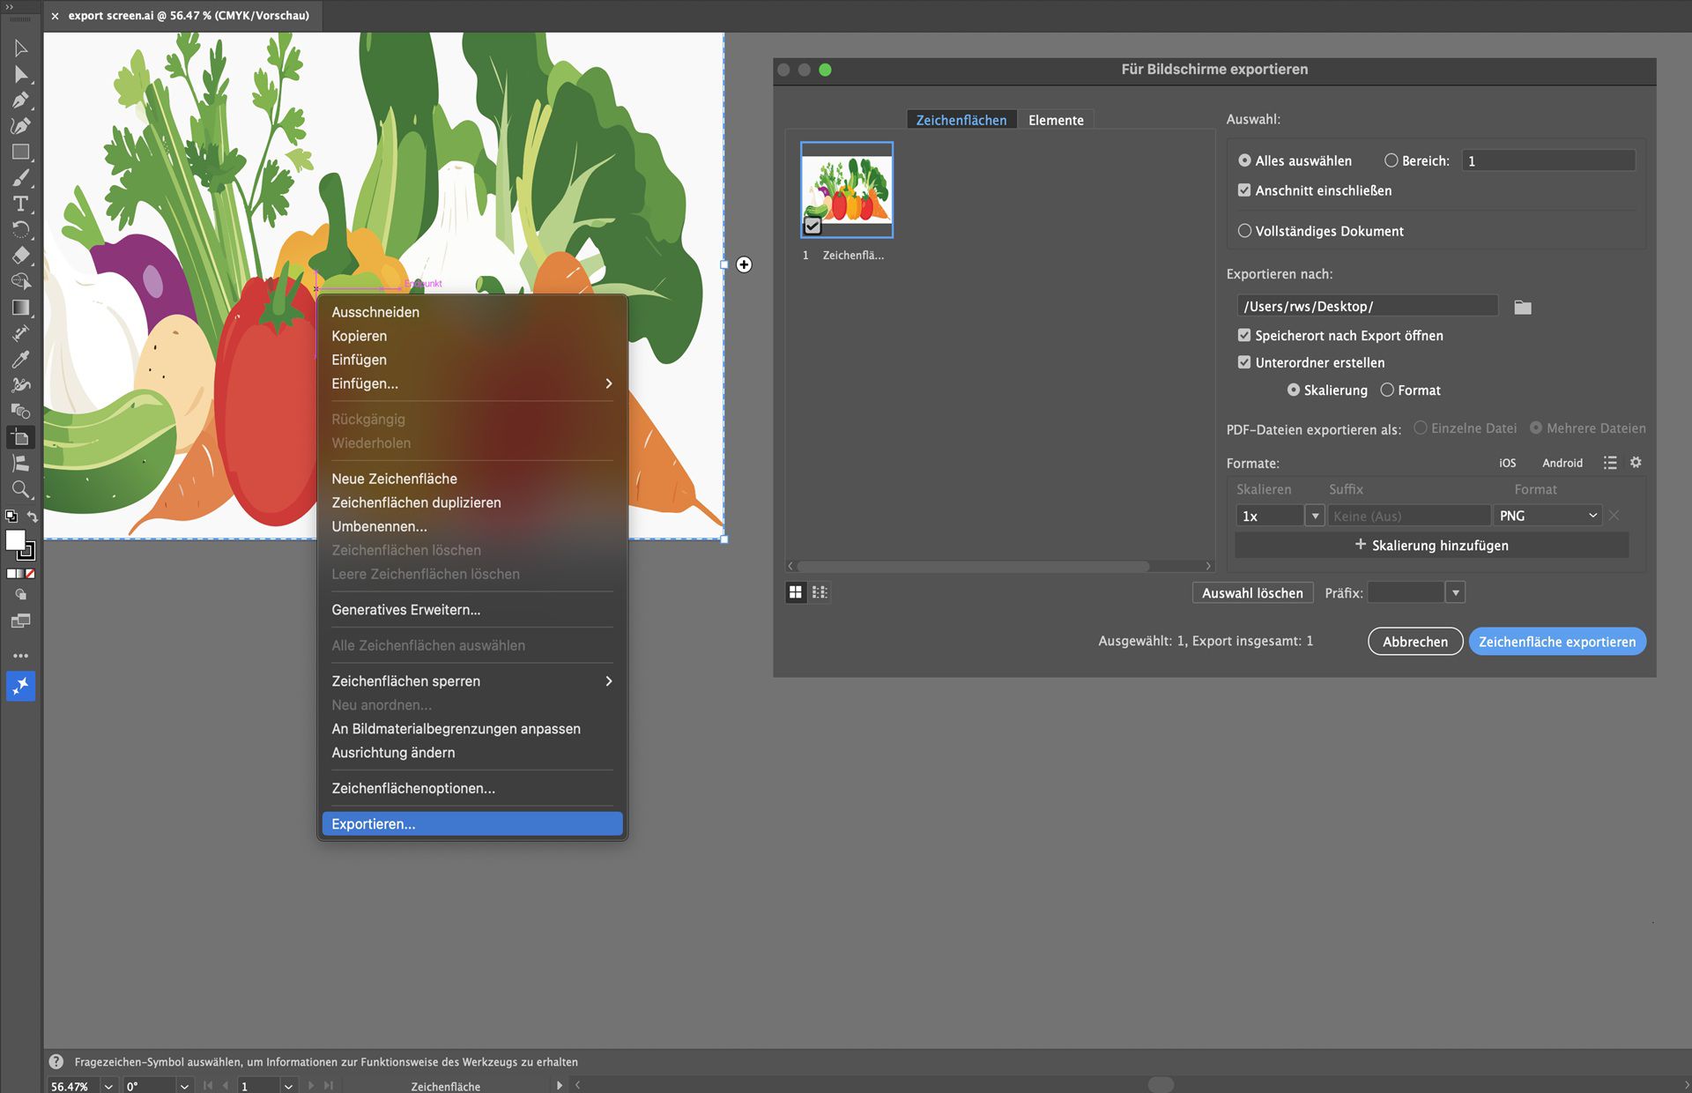
Task: Click the artboard thumbnail labeled Zeichenflä...
Action: (845, 190)
